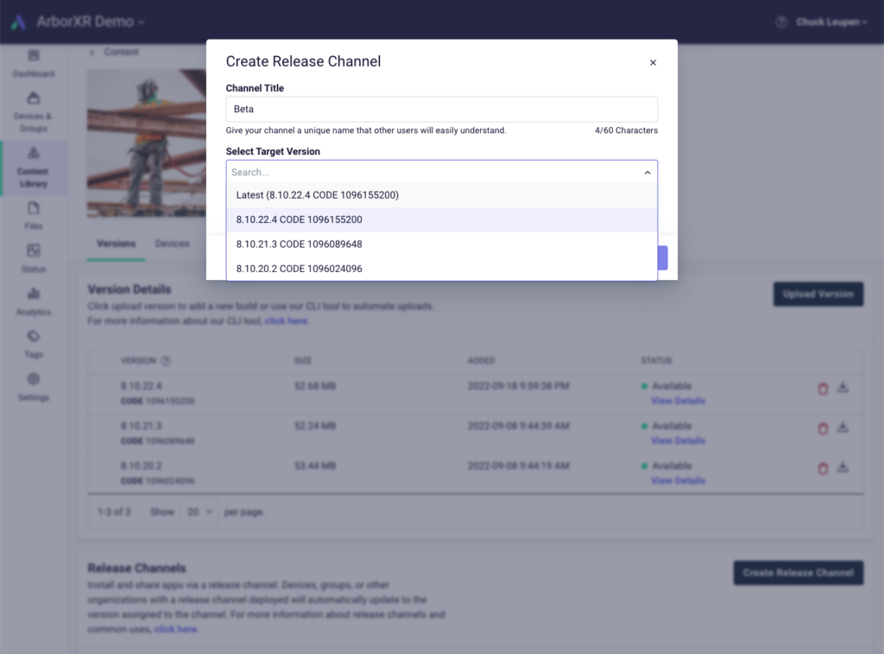Image resolution: width=884 pixels, height=654 pixels.
Task: Delete version 8.10.22.4 with trash icon
Action: pyautogui.click(x=823, y=388)
